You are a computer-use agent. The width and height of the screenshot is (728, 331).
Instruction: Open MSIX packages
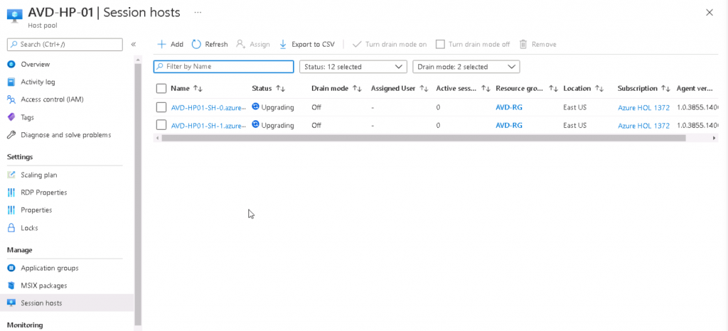click(x=43, y=286)
